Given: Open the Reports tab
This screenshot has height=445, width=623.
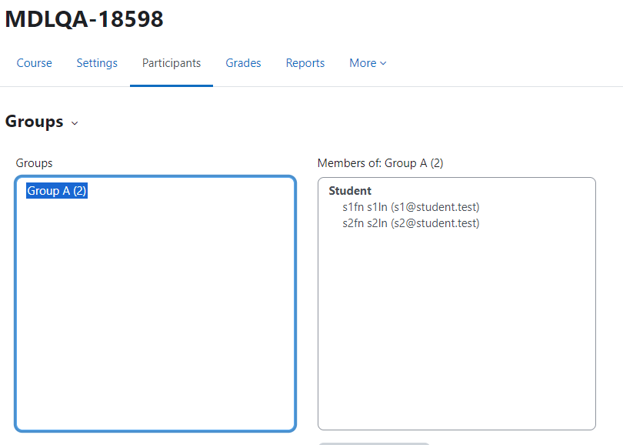Looking at the screenshot, I should coord(305,63).
